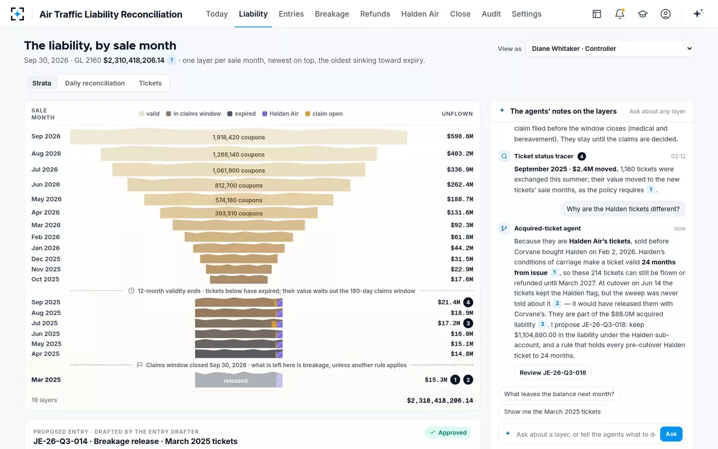Image resolution: width=718 pixels, height=449 pixels.
Task: Open the Today menu item
Action: (x=217, y=14)
